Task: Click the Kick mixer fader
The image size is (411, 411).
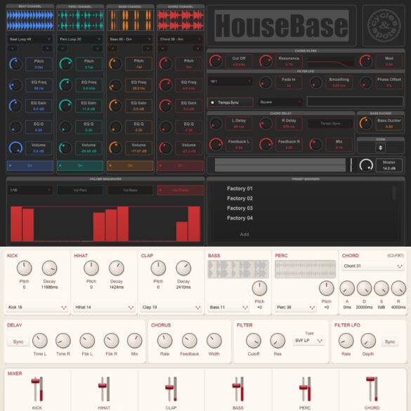Action: [35, 381]
